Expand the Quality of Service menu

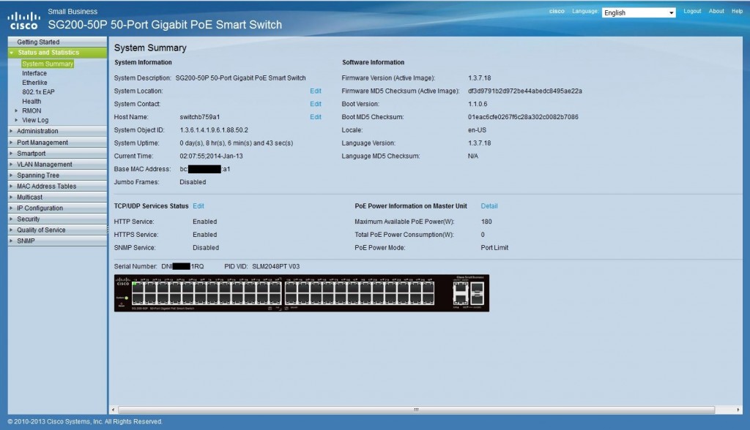(x=57, y=230)
